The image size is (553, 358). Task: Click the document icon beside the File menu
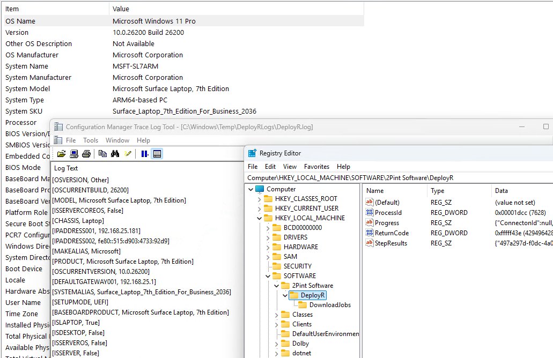[58, 140]
